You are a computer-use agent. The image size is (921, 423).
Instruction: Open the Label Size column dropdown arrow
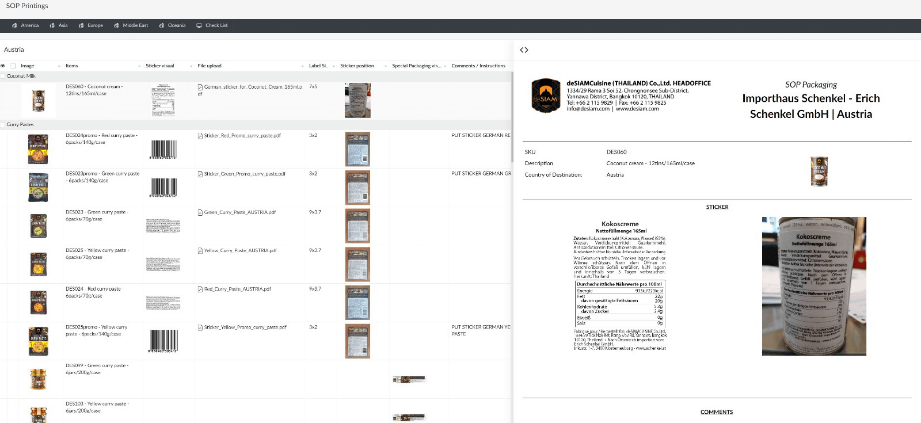[x=334, y=66]
